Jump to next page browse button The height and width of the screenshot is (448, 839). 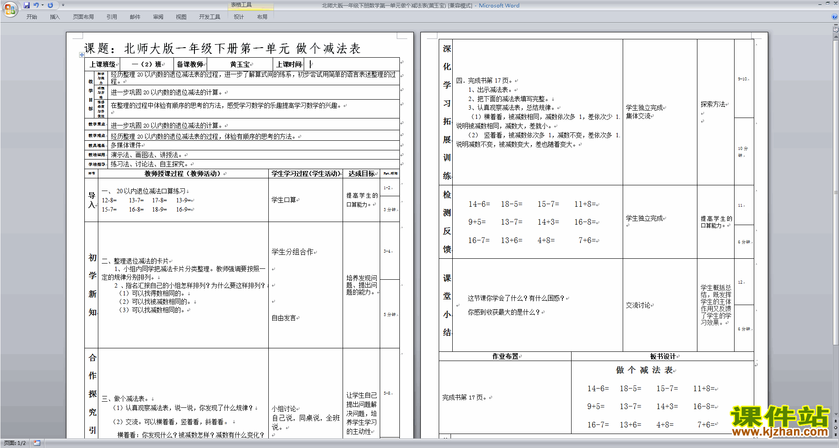836,434
